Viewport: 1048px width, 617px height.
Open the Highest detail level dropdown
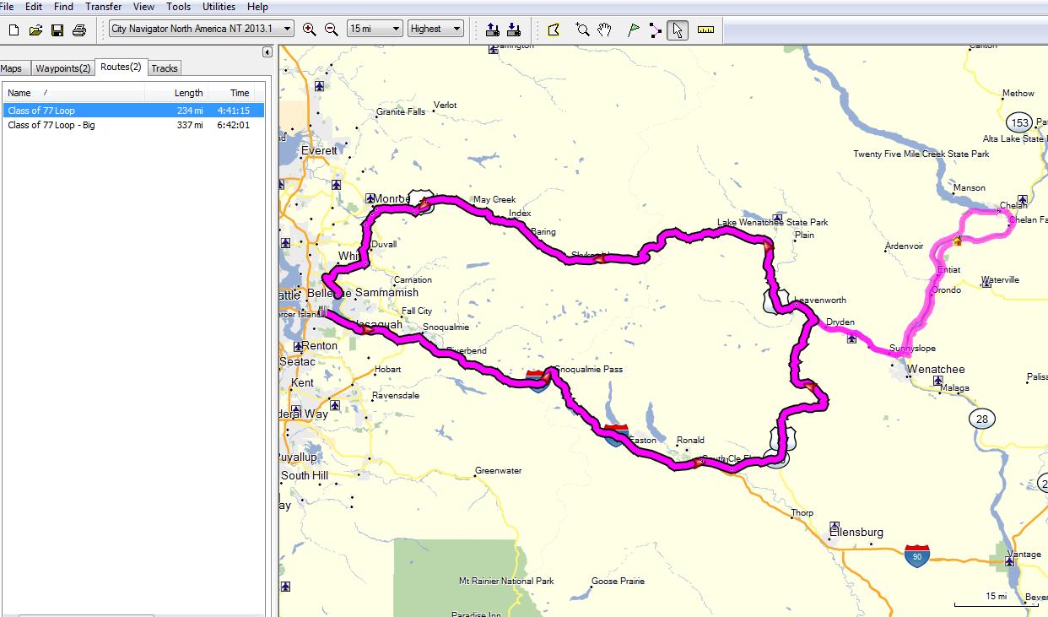pos(456,29)
